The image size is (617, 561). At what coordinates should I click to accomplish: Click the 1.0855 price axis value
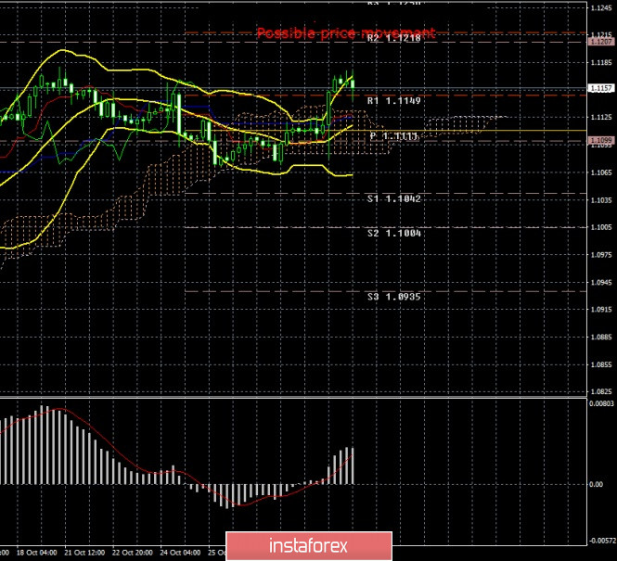coord(601,364)
